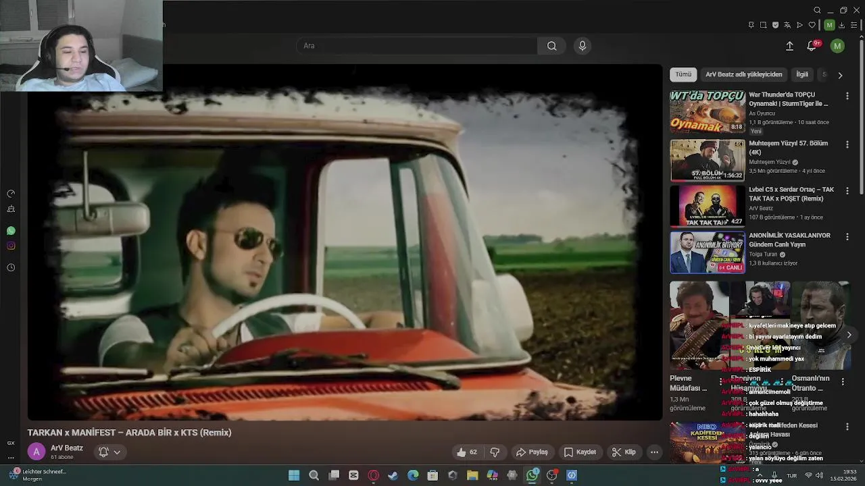Open GX Control speedometer in sidebar
Image resolution: width=865 pixels, height=486 pixels.
[11, 194]
